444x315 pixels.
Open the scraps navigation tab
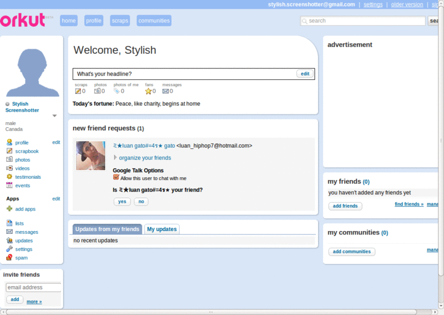(x=120, y=21)
